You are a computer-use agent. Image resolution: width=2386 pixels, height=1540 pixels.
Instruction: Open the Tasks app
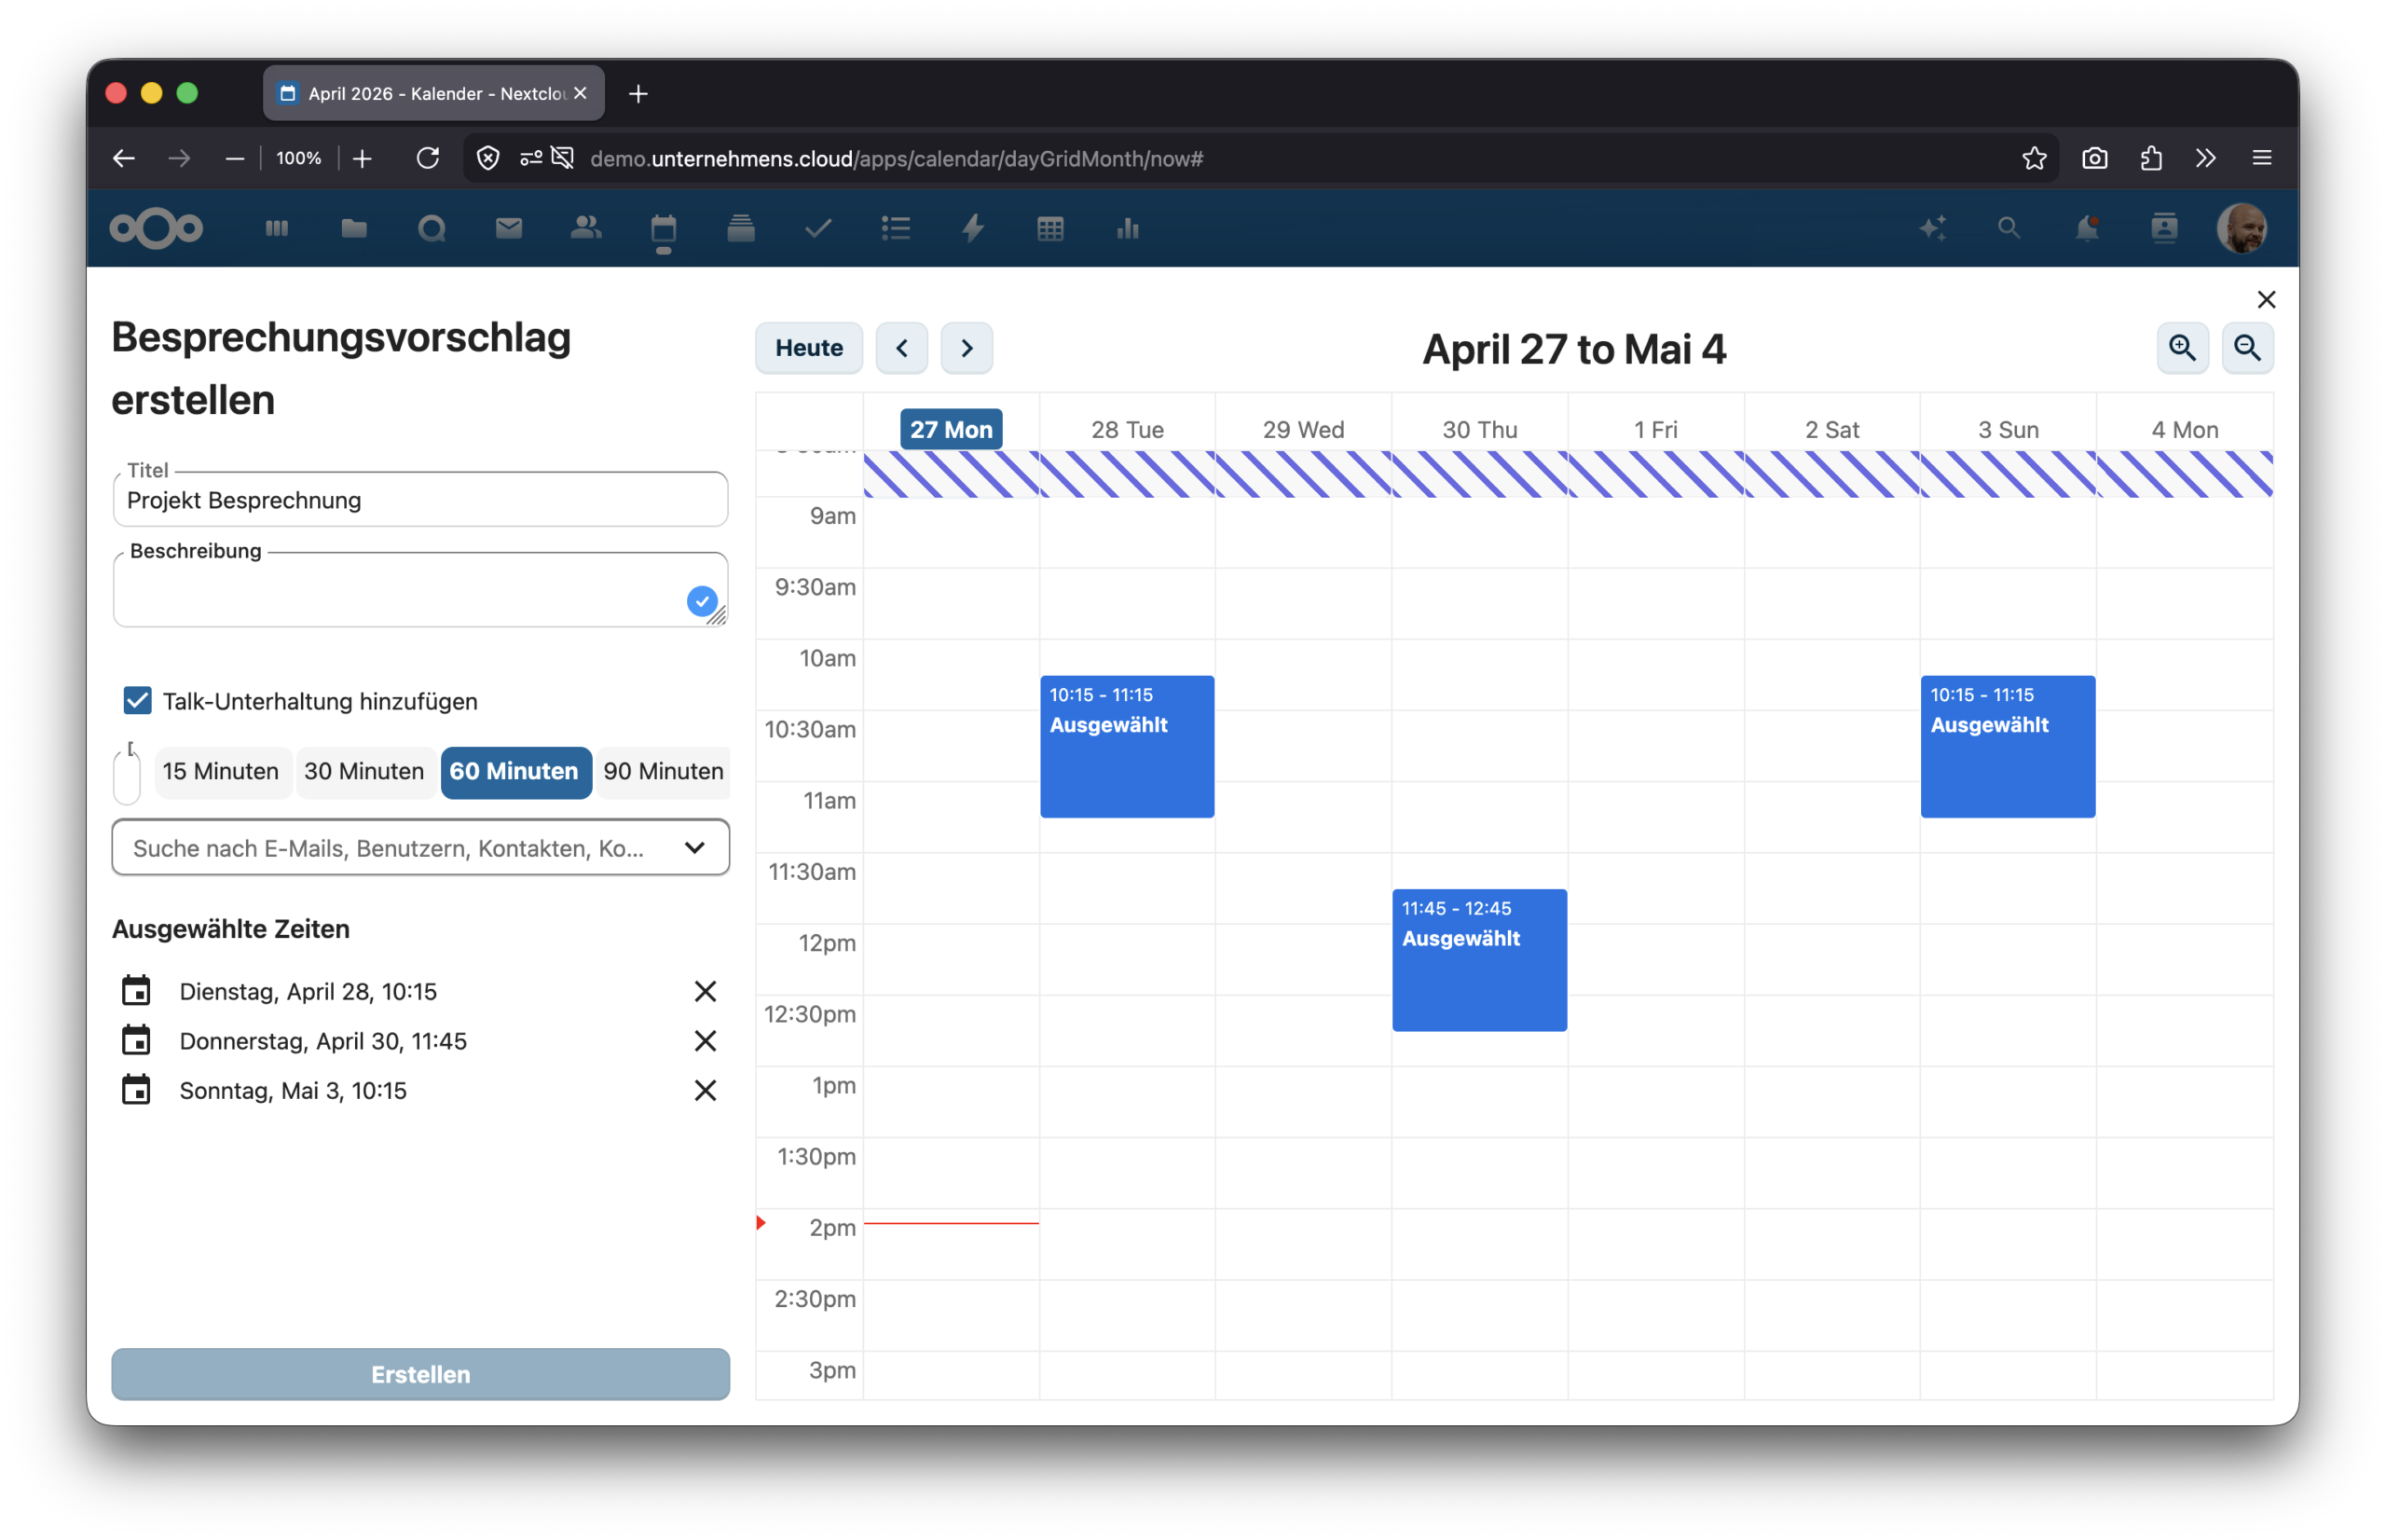tap(817, 228)
